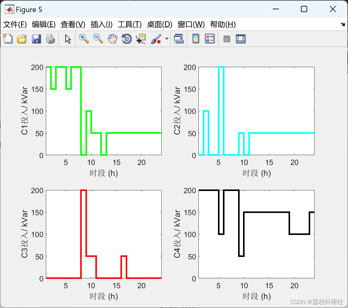348x308 pixels.
Task: Select the green C1 step line
Action: pos(133,133)
